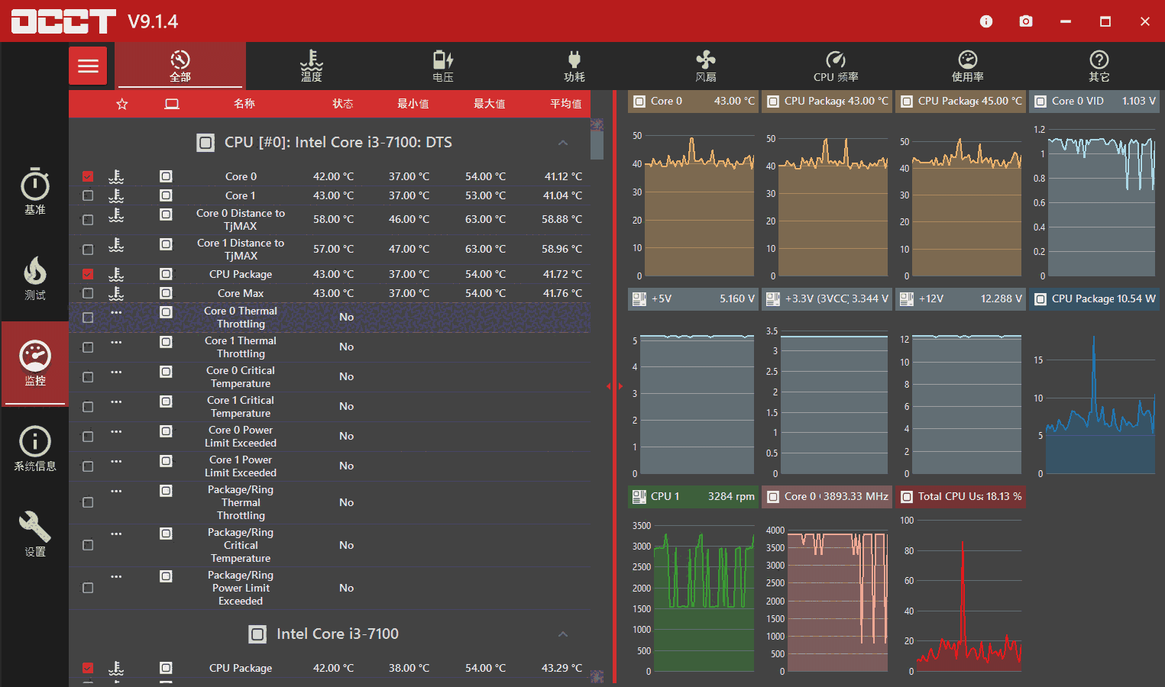Open 设置 settings wrench icon
This screenshot has width=1165, height=687.
(35, 534)
